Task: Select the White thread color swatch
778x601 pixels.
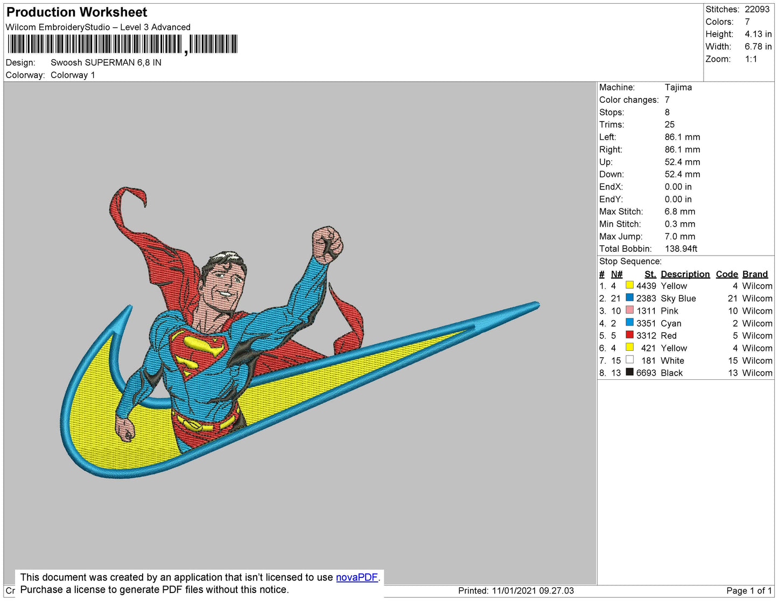Action: [x=629, y=359]
